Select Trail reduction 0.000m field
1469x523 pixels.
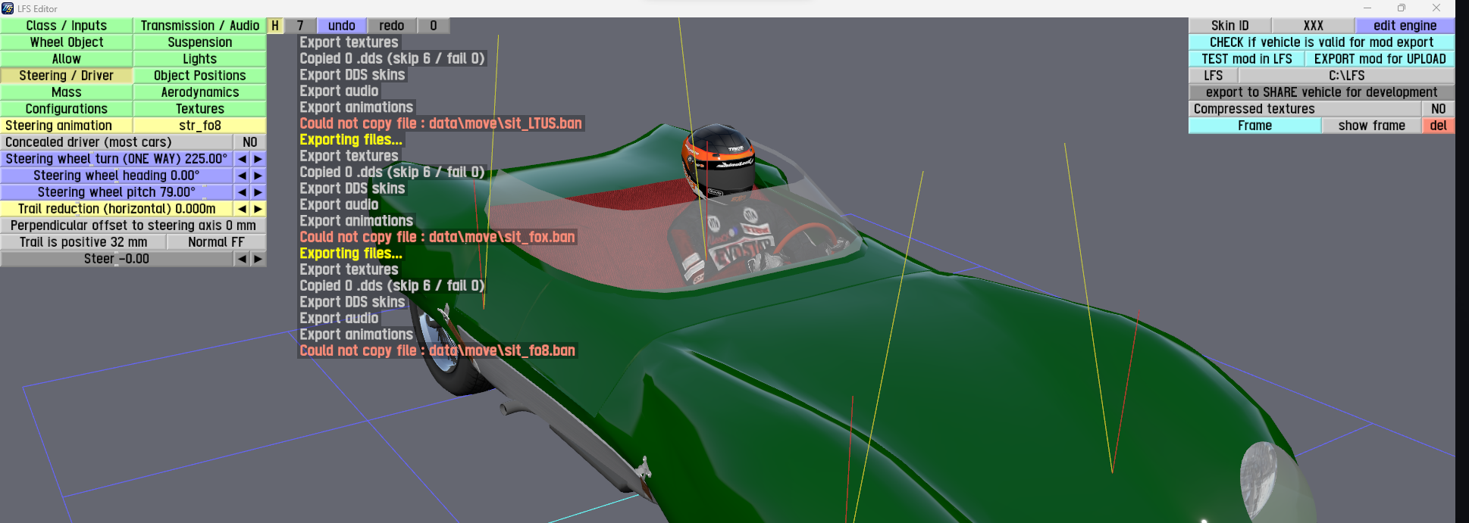click(x=117, y=209)
